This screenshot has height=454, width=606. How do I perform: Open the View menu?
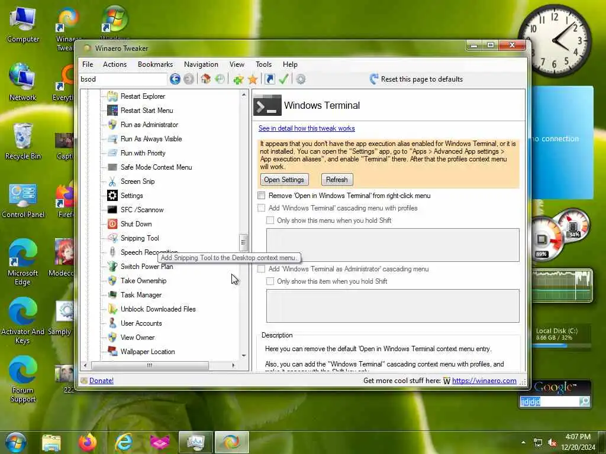[237, 64]
